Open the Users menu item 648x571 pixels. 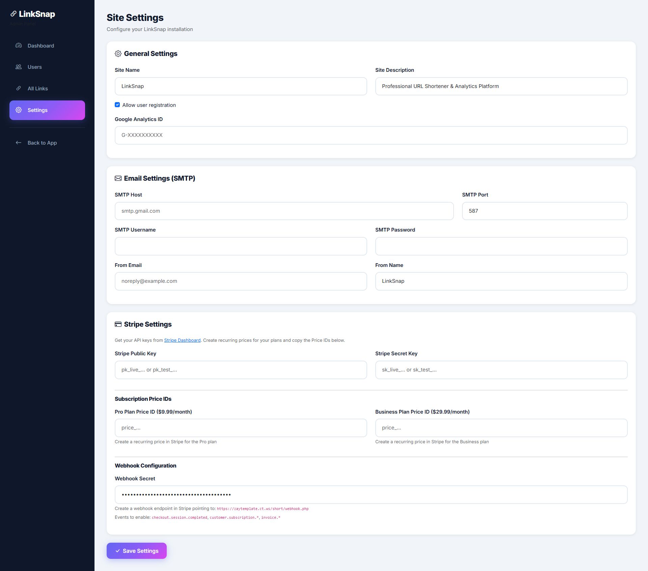(35, 67)
